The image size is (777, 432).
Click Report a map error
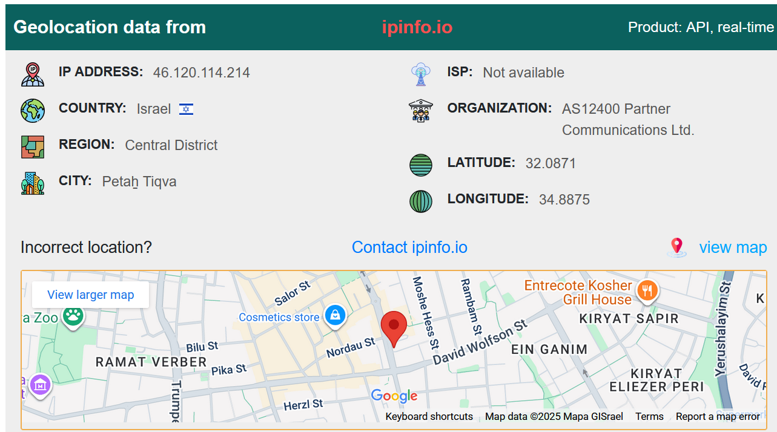(x=718, y=416)
